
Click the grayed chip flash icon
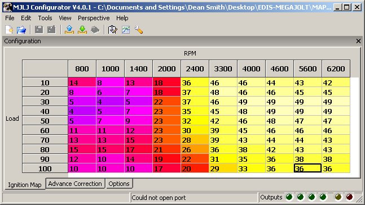tap(95, 30)
